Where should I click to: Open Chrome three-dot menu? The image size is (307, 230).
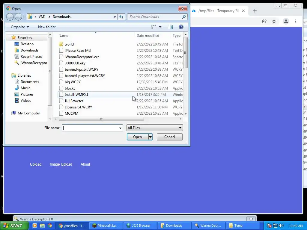[296, 21]
